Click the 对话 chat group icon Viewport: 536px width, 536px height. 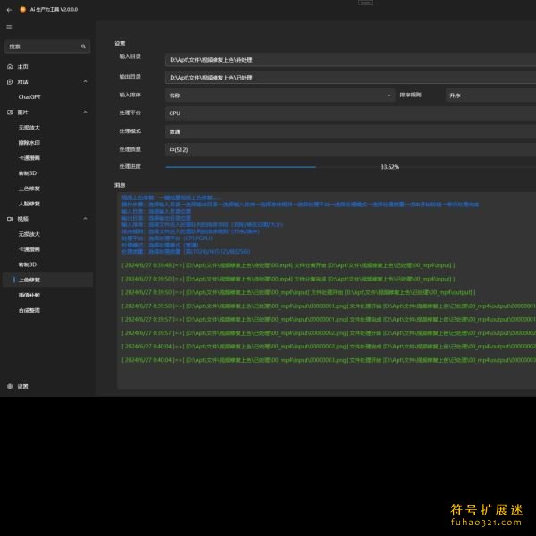coord(10,81)
